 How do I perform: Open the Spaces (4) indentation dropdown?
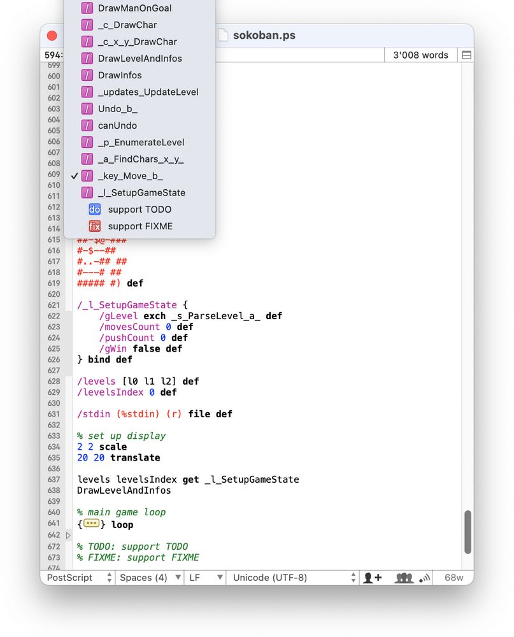point(150,577)
